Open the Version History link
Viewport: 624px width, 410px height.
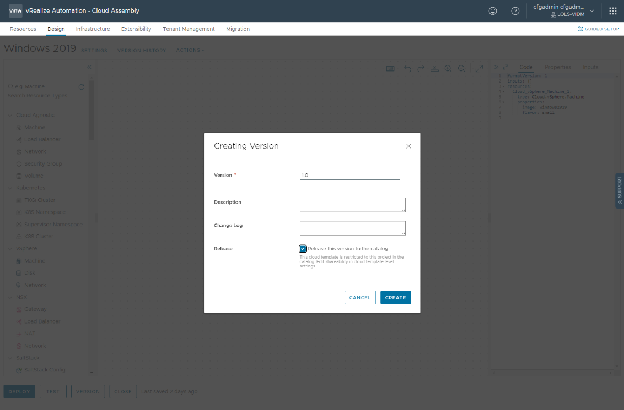[x=142, y=51]
